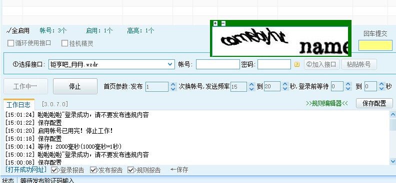Click the 保存配置 button
The image size is (396, 183).
(374, 103)
